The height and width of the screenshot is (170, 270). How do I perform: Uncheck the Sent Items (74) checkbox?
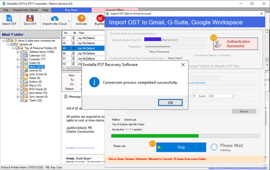(22, 93)
